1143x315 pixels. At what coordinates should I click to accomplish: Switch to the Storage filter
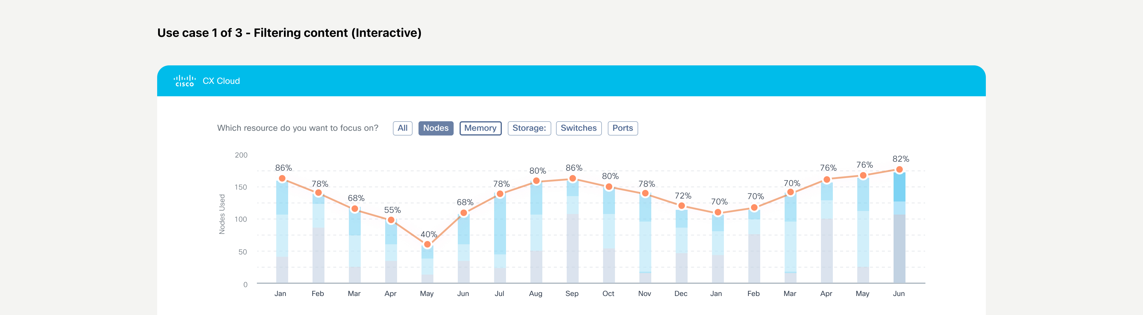tap(529, 128)
